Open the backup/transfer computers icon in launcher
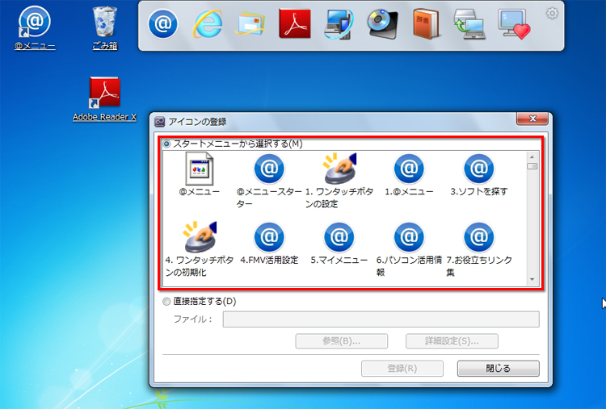This screenshot has width=606, height=409. click(x=469, y=24)
